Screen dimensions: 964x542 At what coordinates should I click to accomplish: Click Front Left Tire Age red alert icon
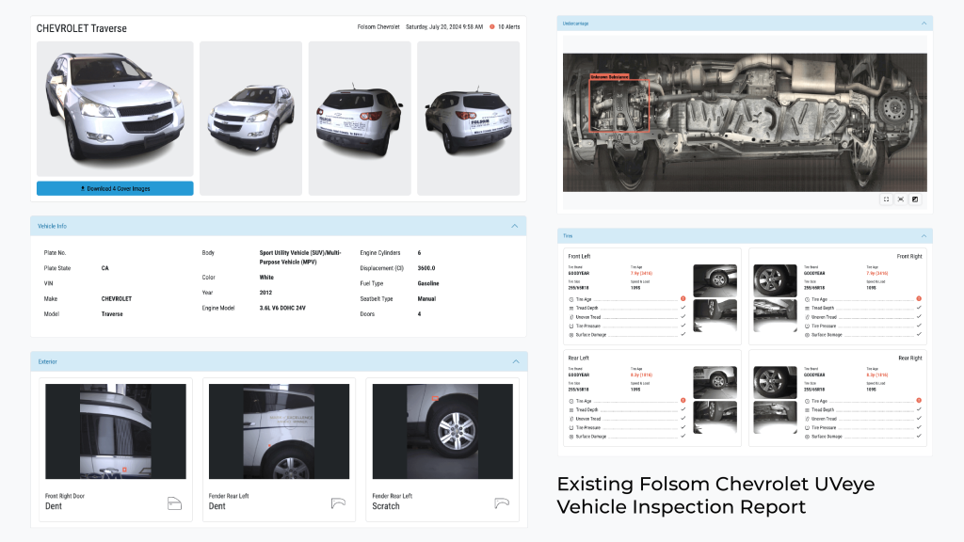[x=683, y=299]
